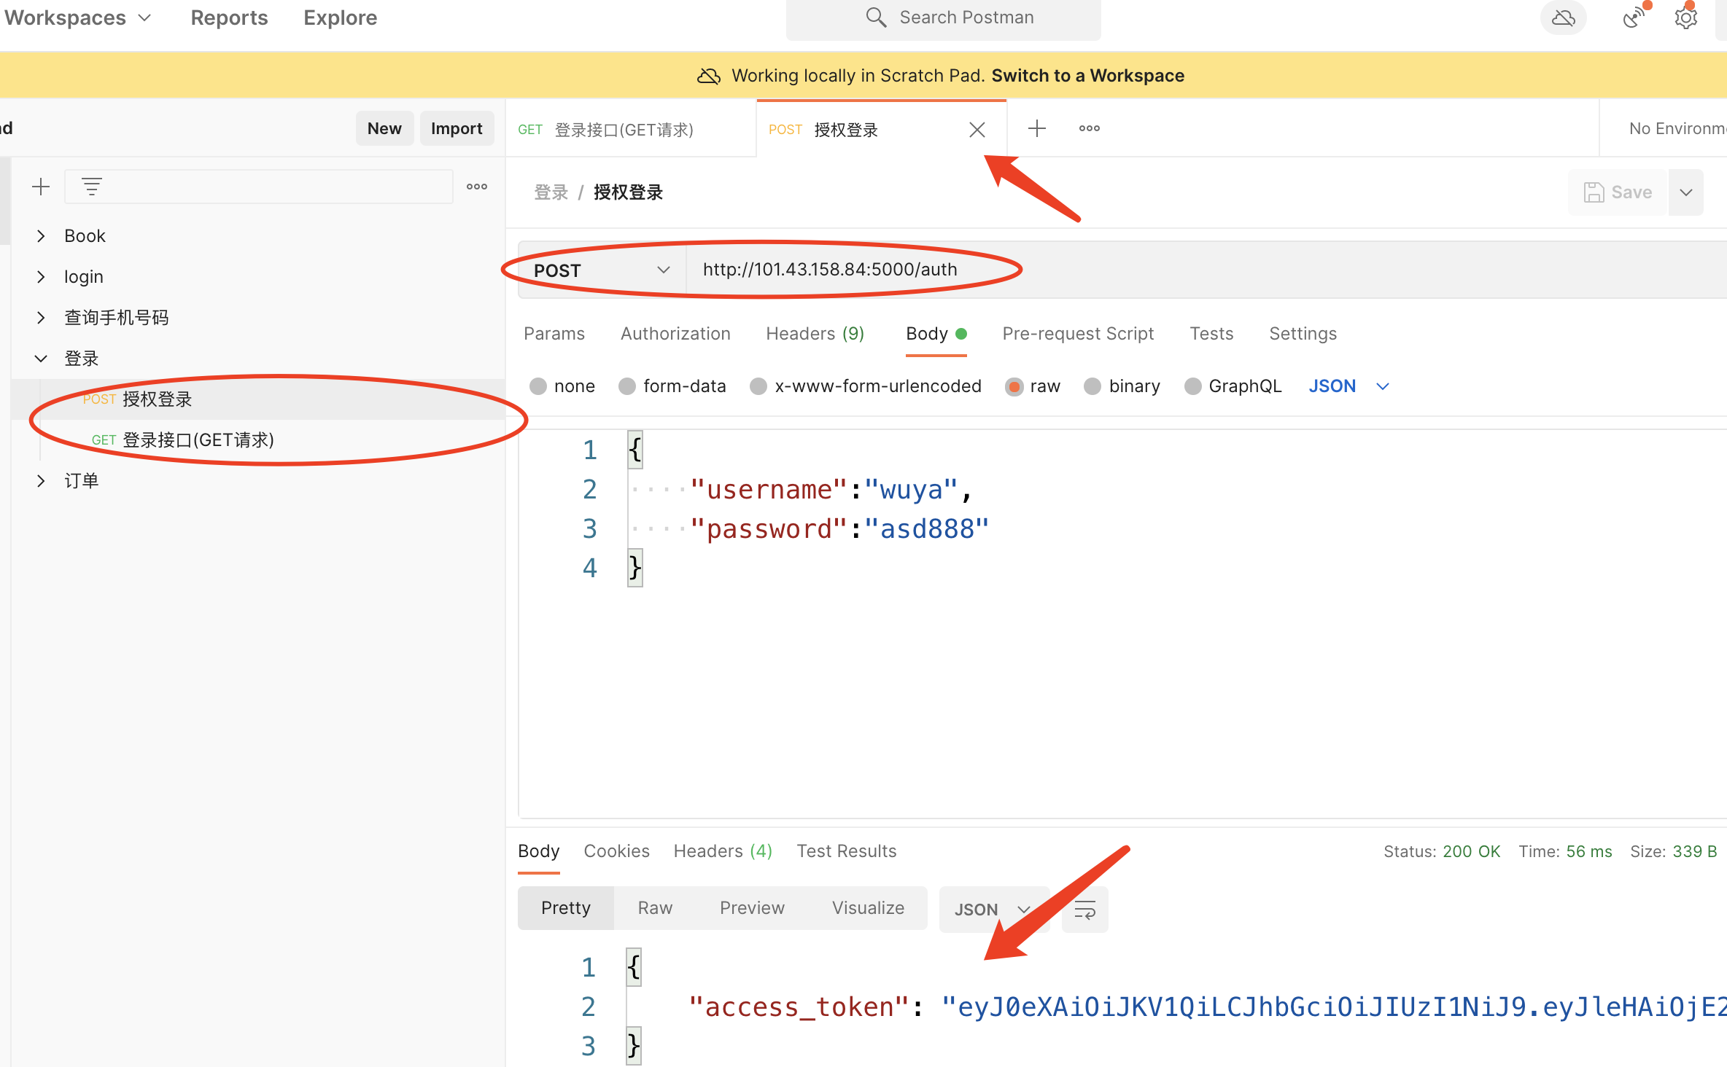This screenshot has width=1727, height=1067.
Task: Click the plus icon to create collection
Action: (x=41, y=187)
